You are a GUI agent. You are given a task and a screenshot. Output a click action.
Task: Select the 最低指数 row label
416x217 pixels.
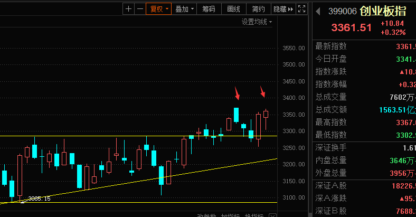[331, 135]
